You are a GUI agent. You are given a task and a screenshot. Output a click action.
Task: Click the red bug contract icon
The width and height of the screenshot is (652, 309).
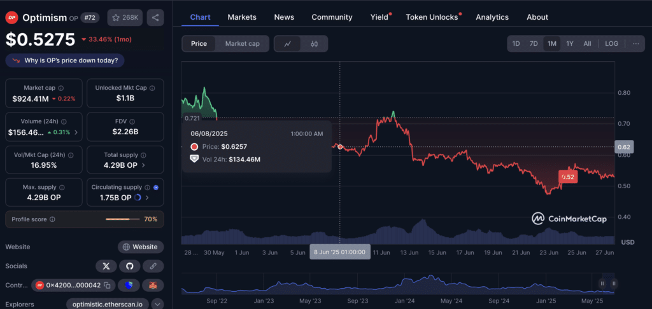153,285
